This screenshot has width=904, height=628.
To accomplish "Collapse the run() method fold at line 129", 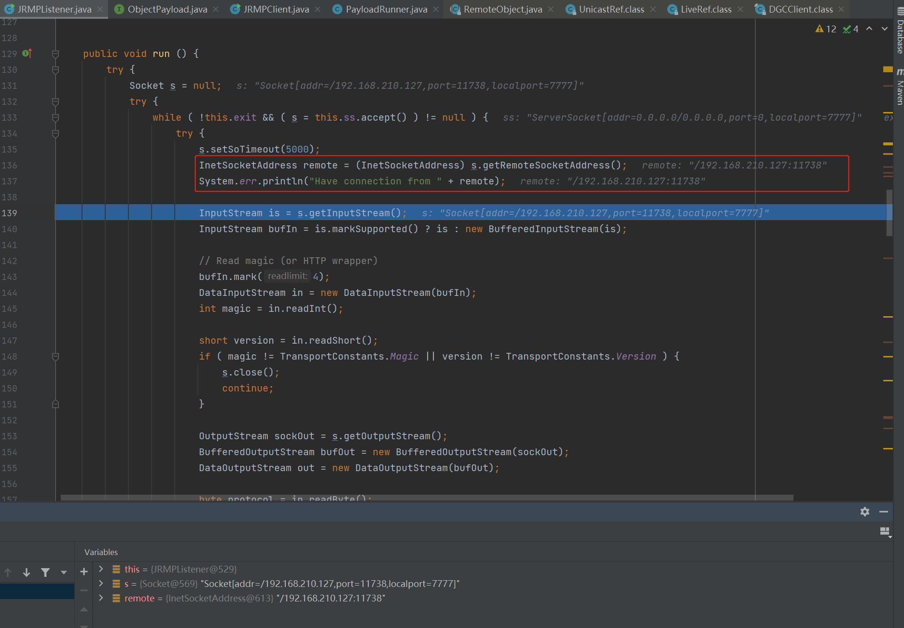I will coord(56,54).
